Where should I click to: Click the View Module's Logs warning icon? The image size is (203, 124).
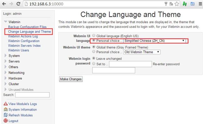[6, 103]
